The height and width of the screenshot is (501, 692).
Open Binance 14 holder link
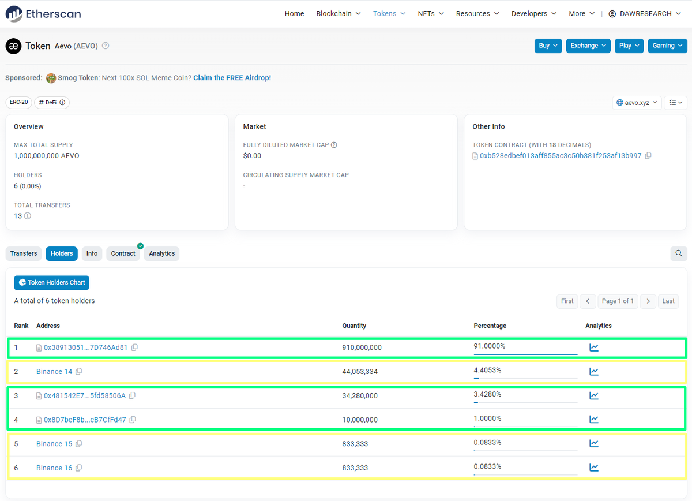tap(54, 372)
